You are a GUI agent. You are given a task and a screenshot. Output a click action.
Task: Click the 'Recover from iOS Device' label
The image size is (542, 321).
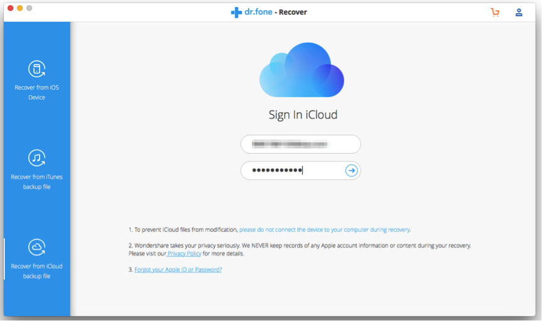[36, 92]
